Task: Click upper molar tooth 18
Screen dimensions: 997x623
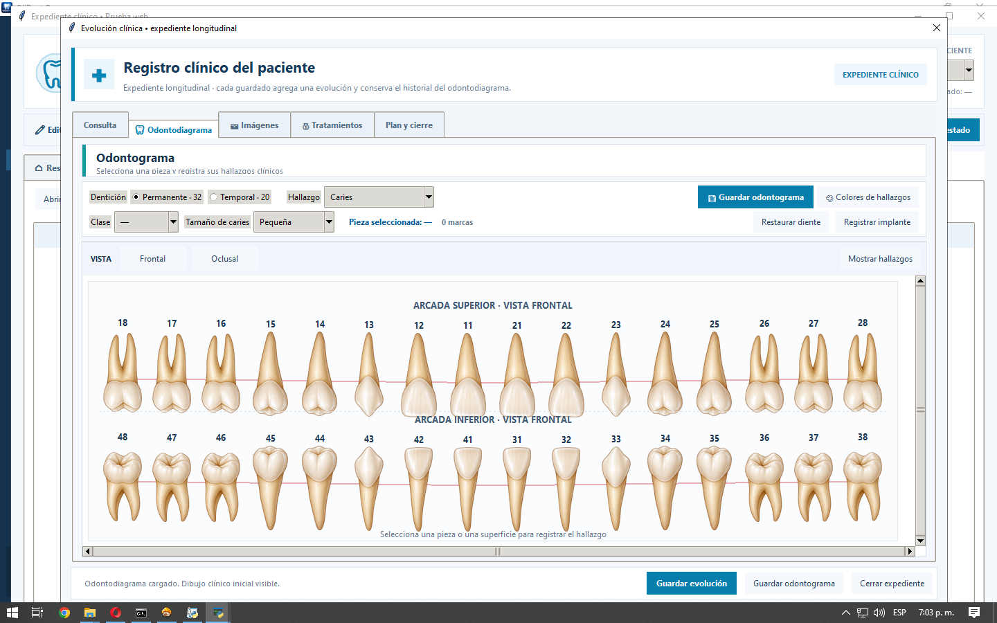Action: [x=123, y=373]
